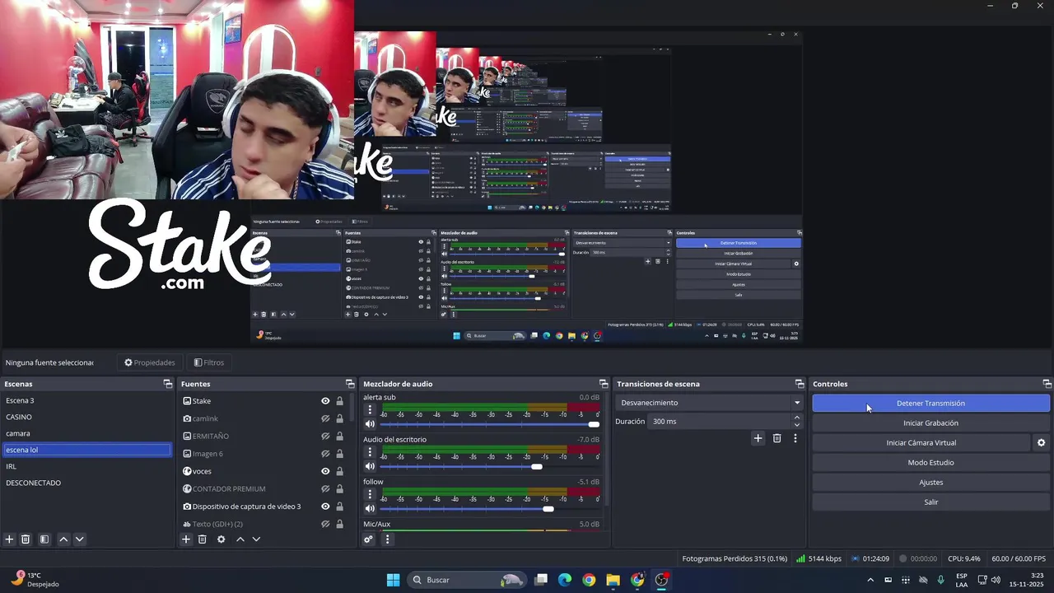This screenshot has width=1054, height=593.
Task: Move source down in Fuentes list
Action: 256,539
